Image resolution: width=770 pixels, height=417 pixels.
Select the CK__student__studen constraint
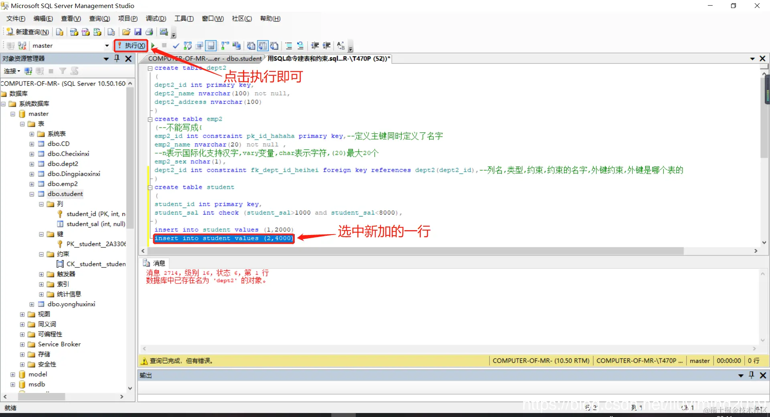96,264
